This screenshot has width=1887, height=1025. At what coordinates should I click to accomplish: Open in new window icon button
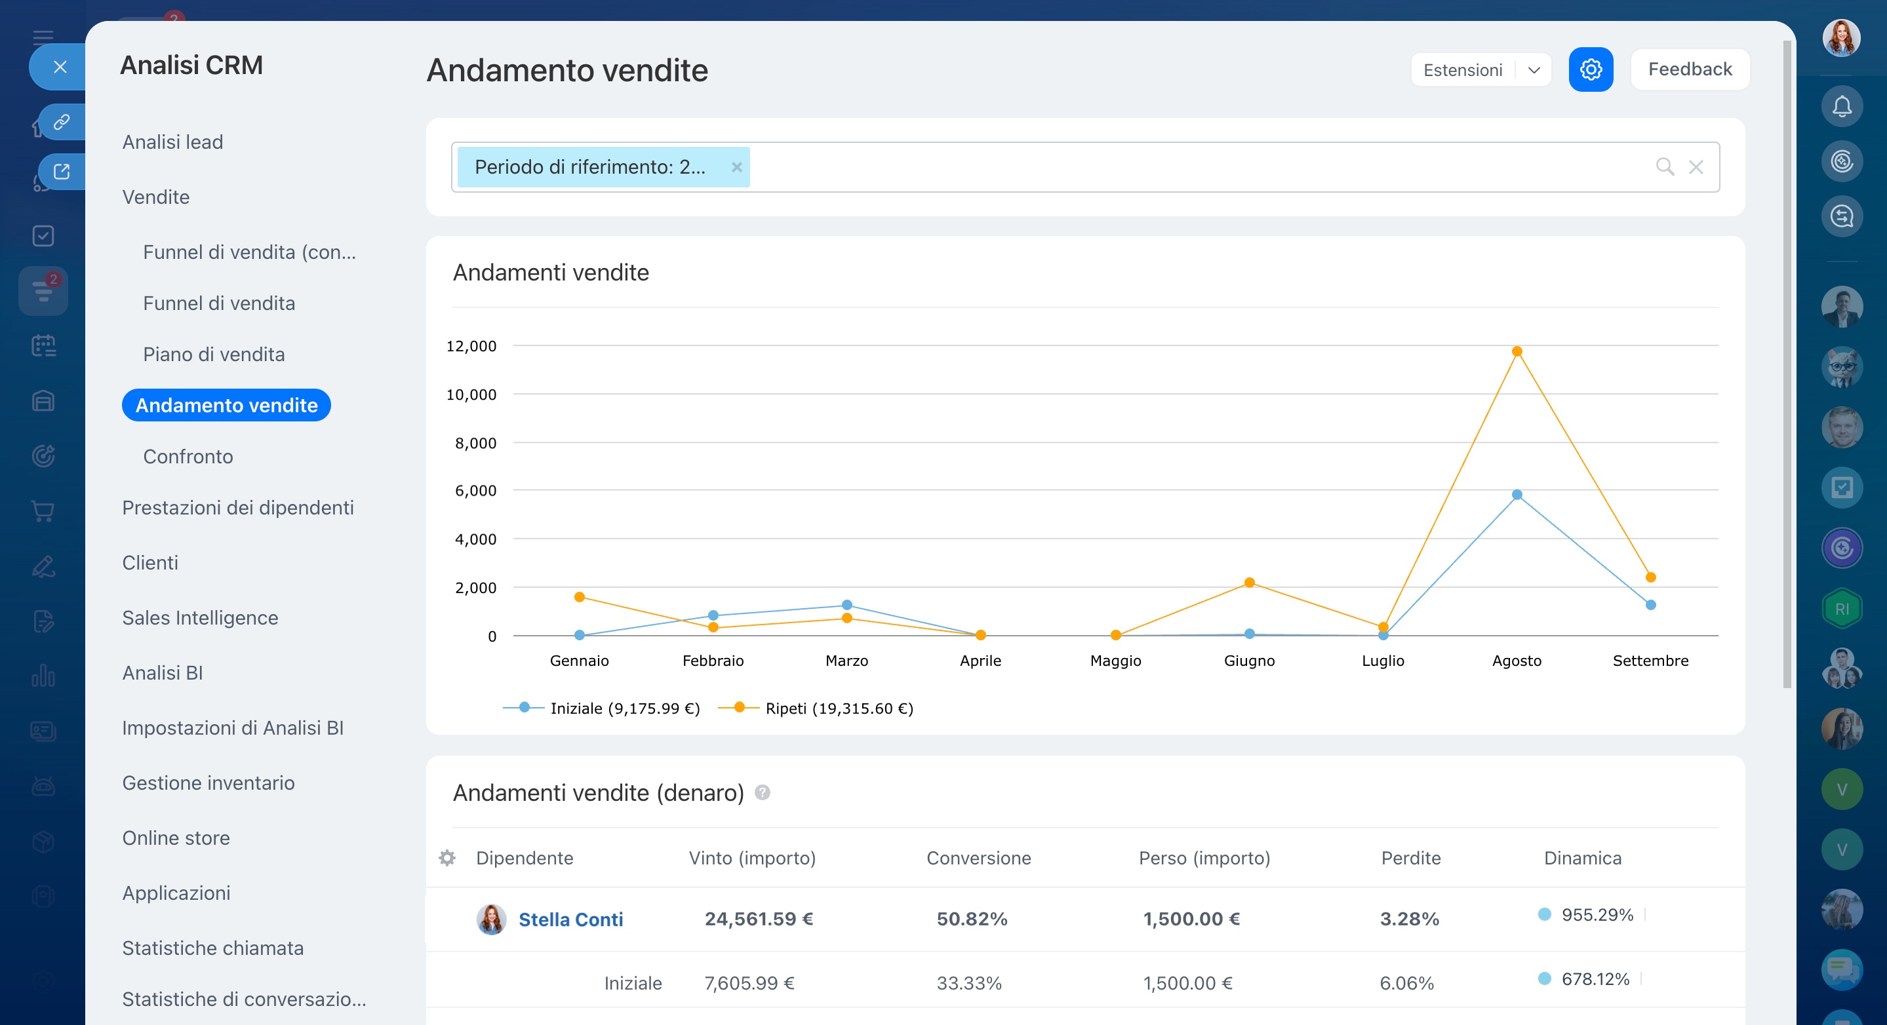62,172
